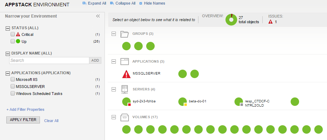Click the Volumes box icon
This screenshot has width=327, height=140.
pyautogui.click(x=125, y=117)
